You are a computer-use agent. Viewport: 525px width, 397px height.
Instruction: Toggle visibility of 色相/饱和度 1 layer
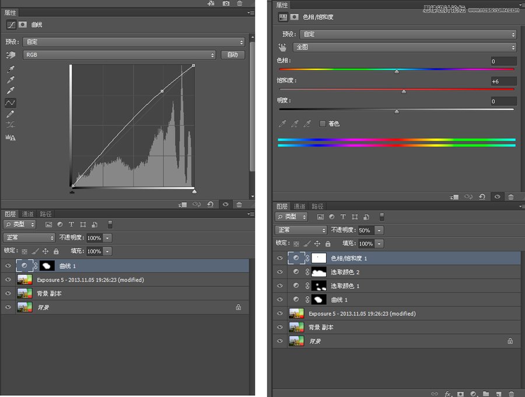coord(280,258)
